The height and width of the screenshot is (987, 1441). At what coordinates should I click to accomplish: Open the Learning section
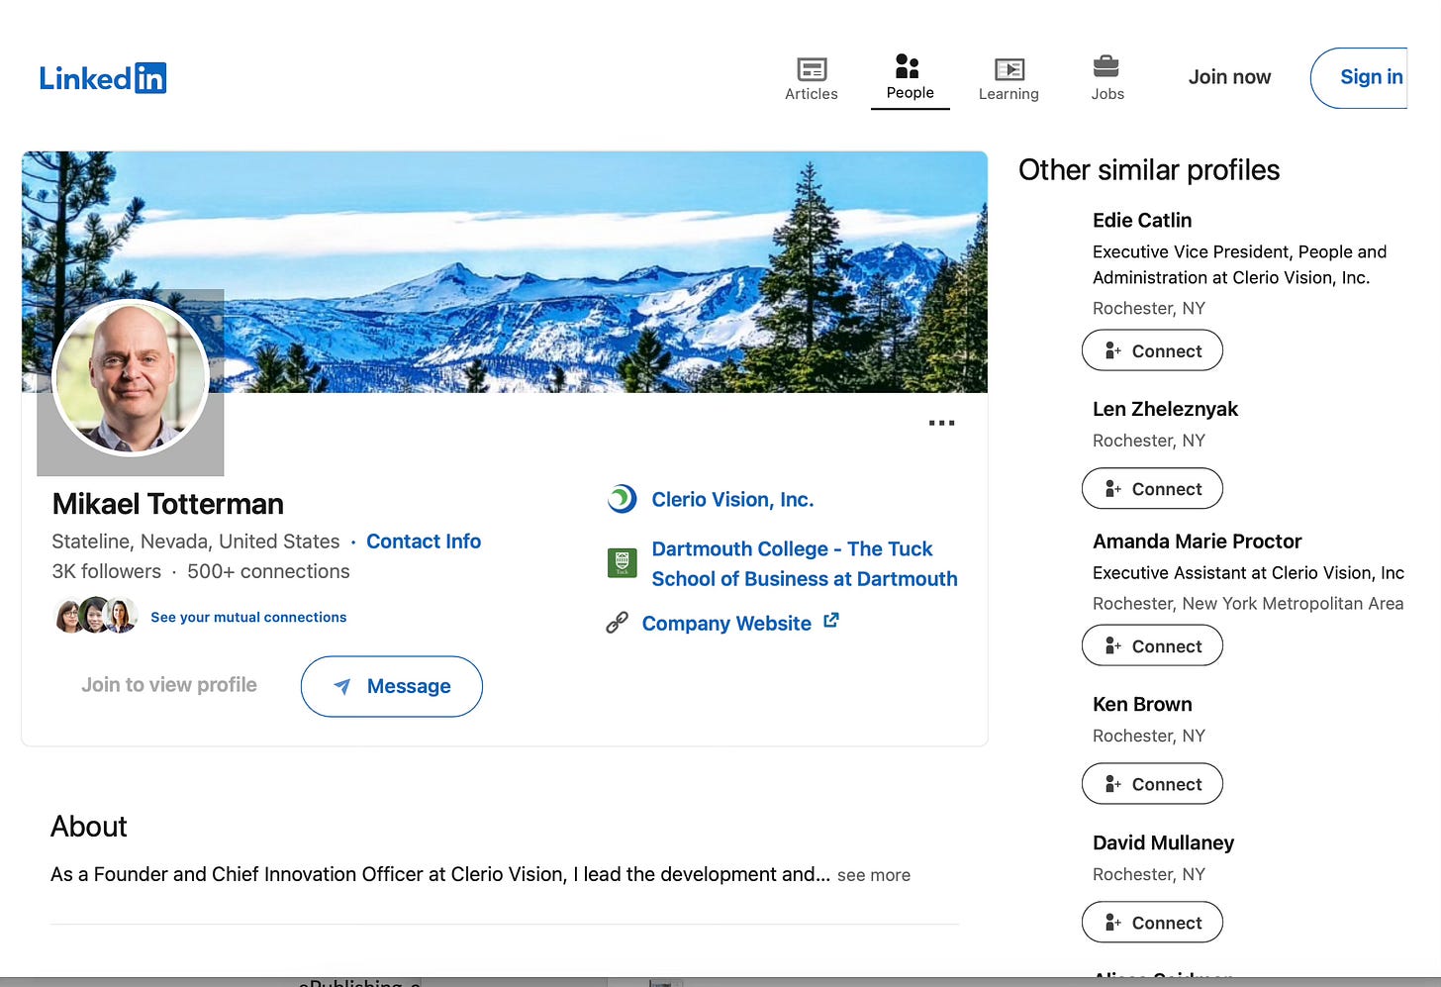pos(1009,79)
